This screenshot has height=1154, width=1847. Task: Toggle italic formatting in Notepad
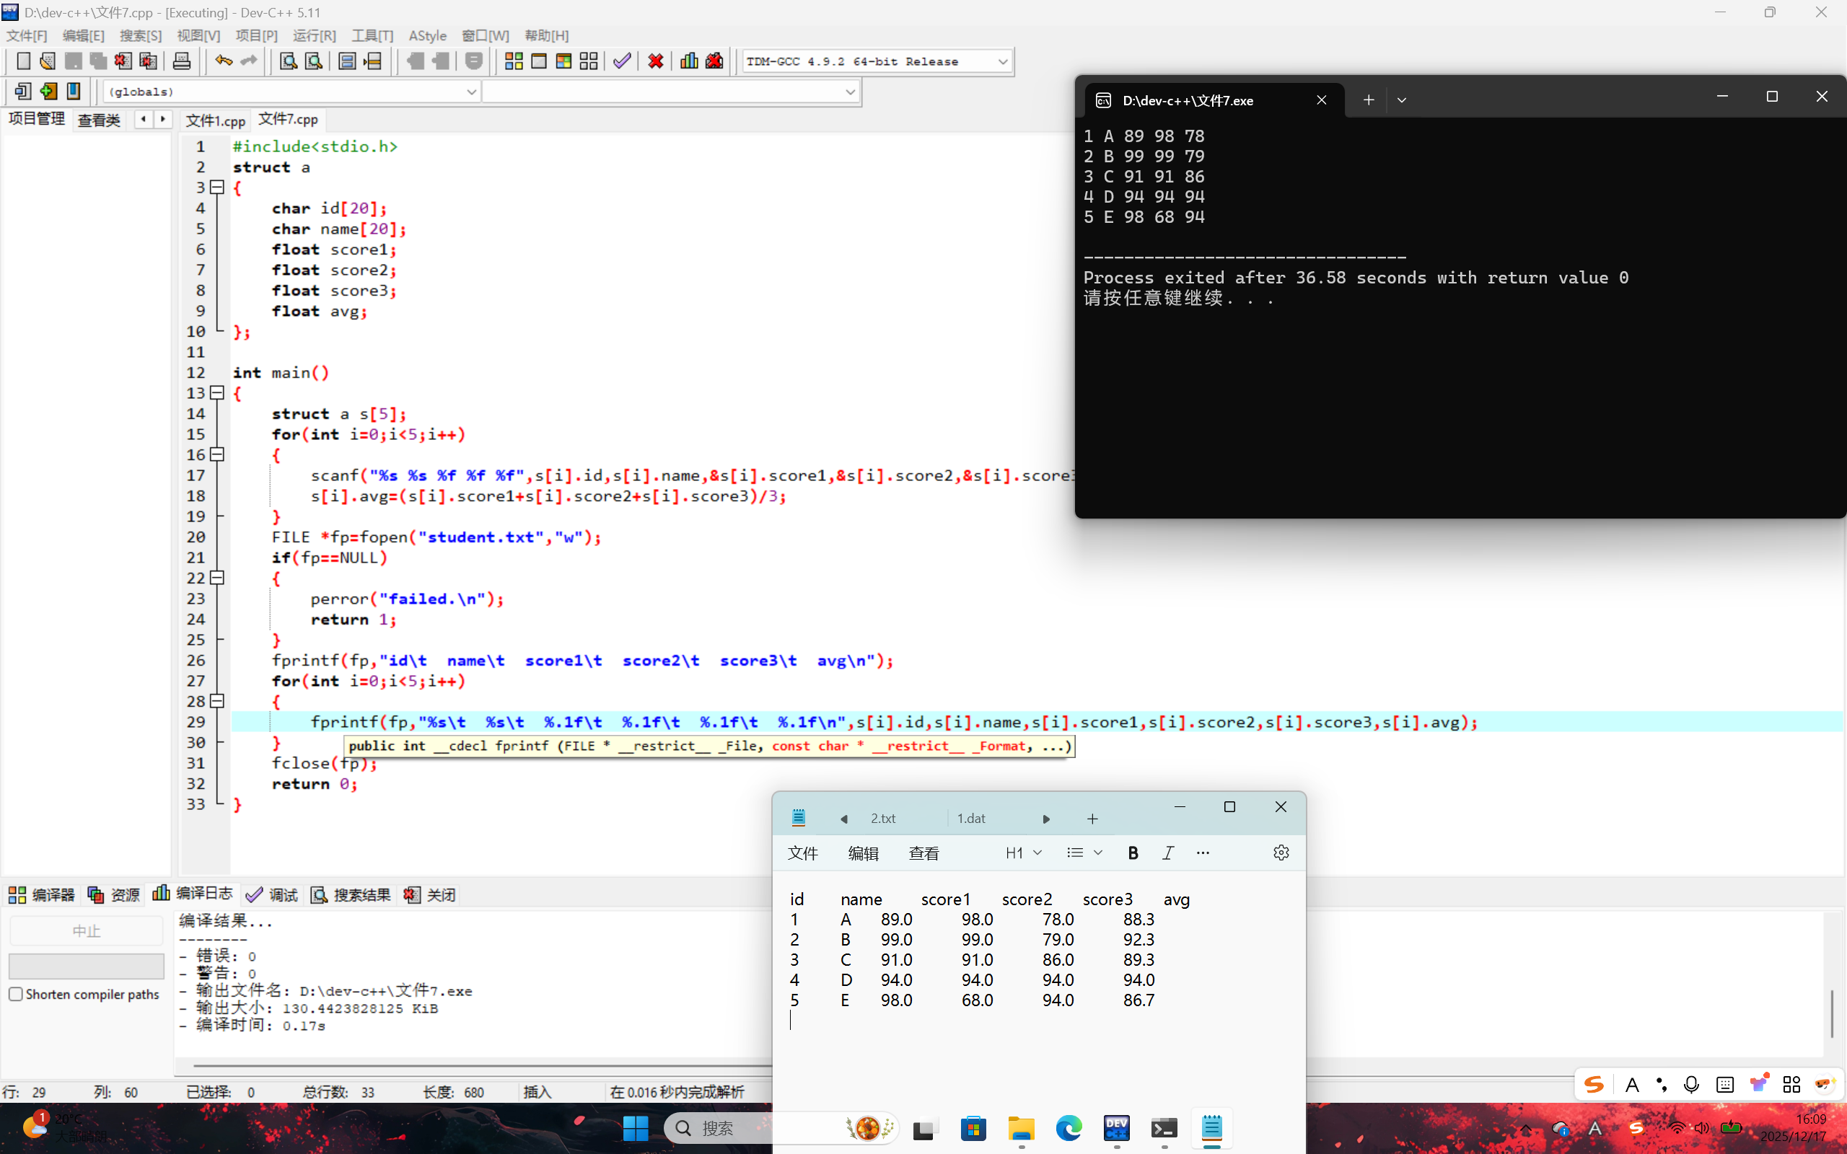pyautogui.click(x=1168, y=853)
